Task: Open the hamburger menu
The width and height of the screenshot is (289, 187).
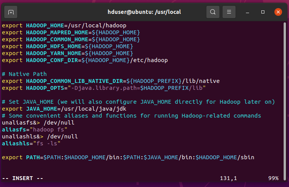Action: 229,12
